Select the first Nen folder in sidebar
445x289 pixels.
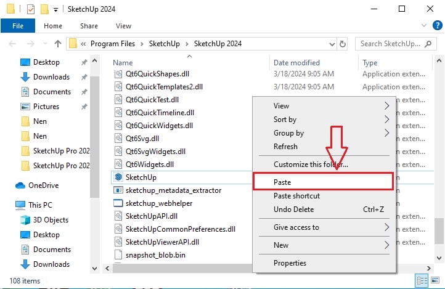[x=39, y=121]
